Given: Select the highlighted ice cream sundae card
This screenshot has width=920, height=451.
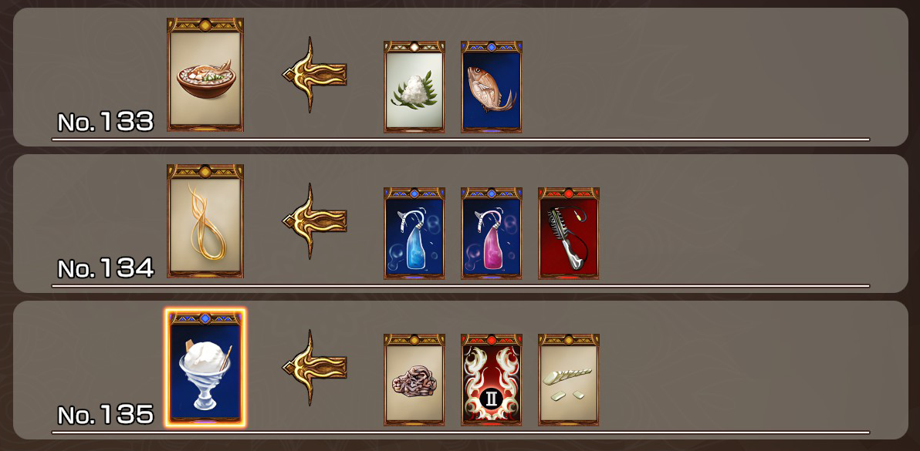Looking at the screenshot, I should point(205,368).
